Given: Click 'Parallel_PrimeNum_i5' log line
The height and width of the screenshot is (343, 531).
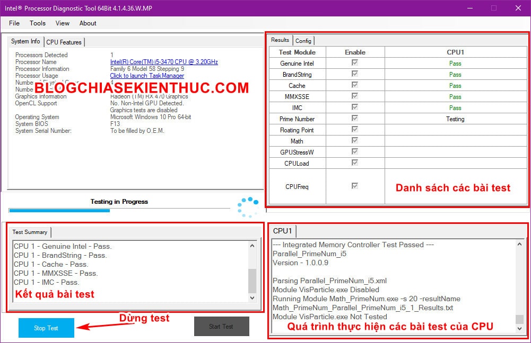Looking at the screenshot, I should 309,254.
